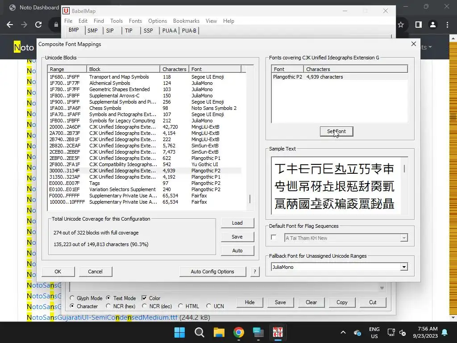Click Unicode Blocks list scrollbar thumb
Screen dimensions: 457x343
(250, 199)
